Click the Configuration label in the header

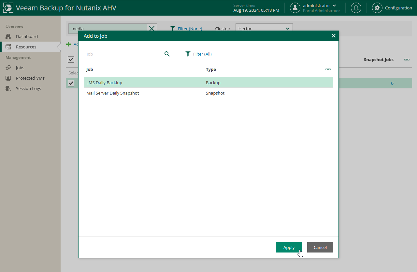click(398, 8)
